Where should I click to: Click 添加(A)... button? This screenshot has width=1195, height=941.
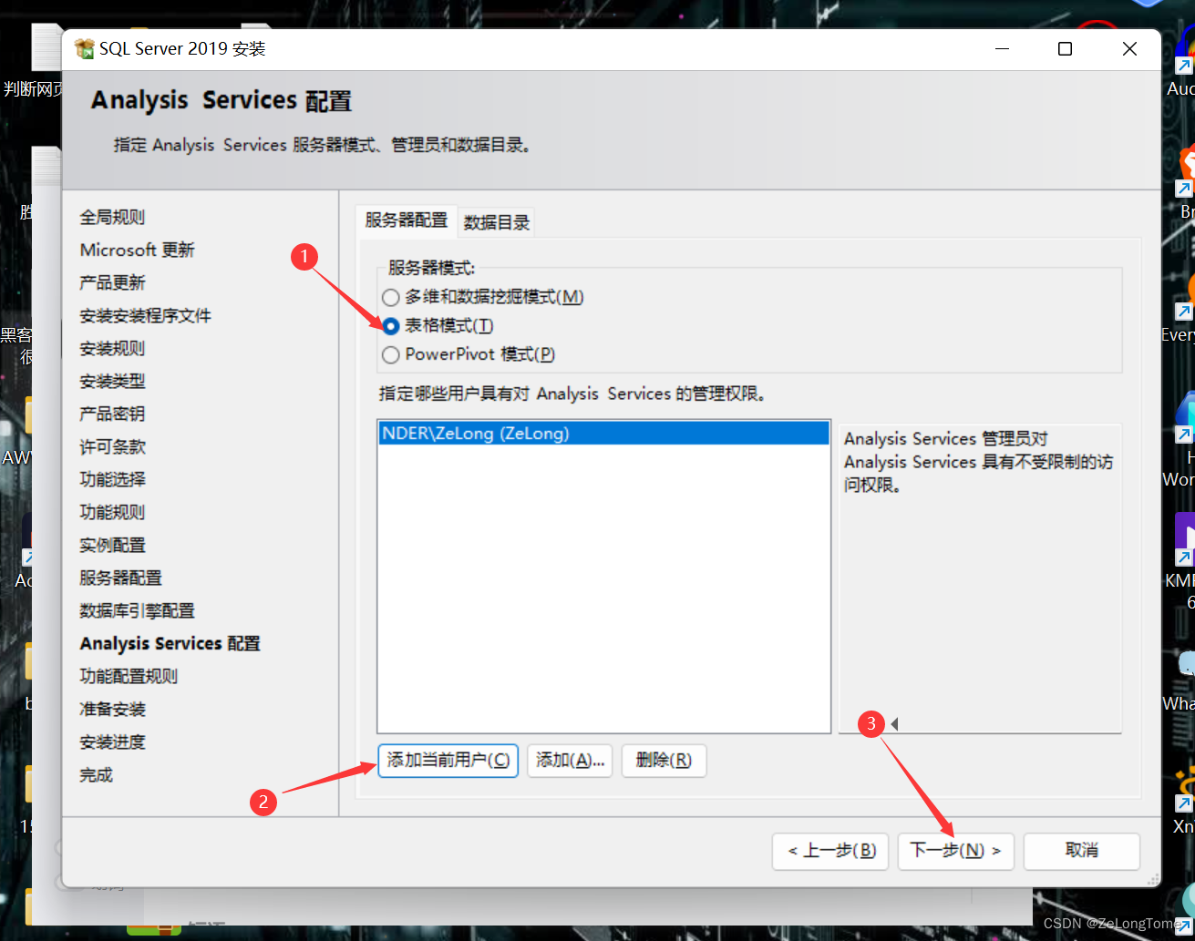click(x=570, y=760)
